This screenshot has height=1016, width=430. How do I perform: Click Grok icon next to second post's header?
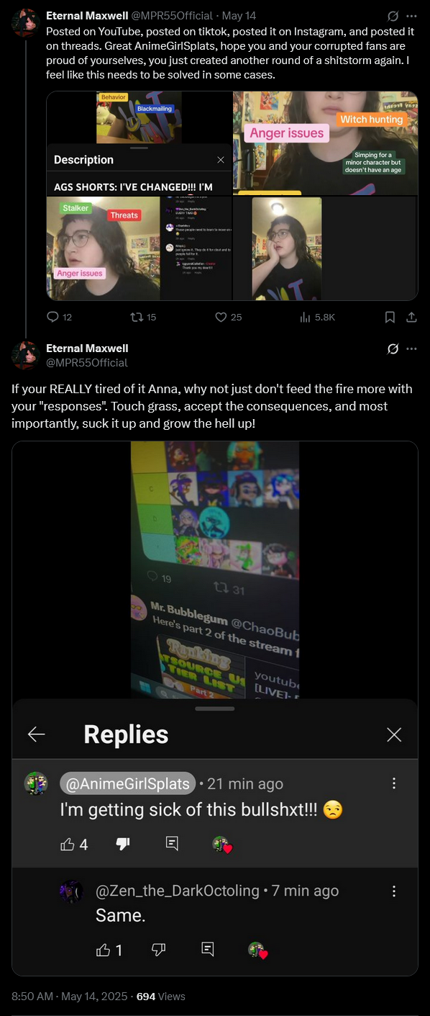click(x=393, y=349)
